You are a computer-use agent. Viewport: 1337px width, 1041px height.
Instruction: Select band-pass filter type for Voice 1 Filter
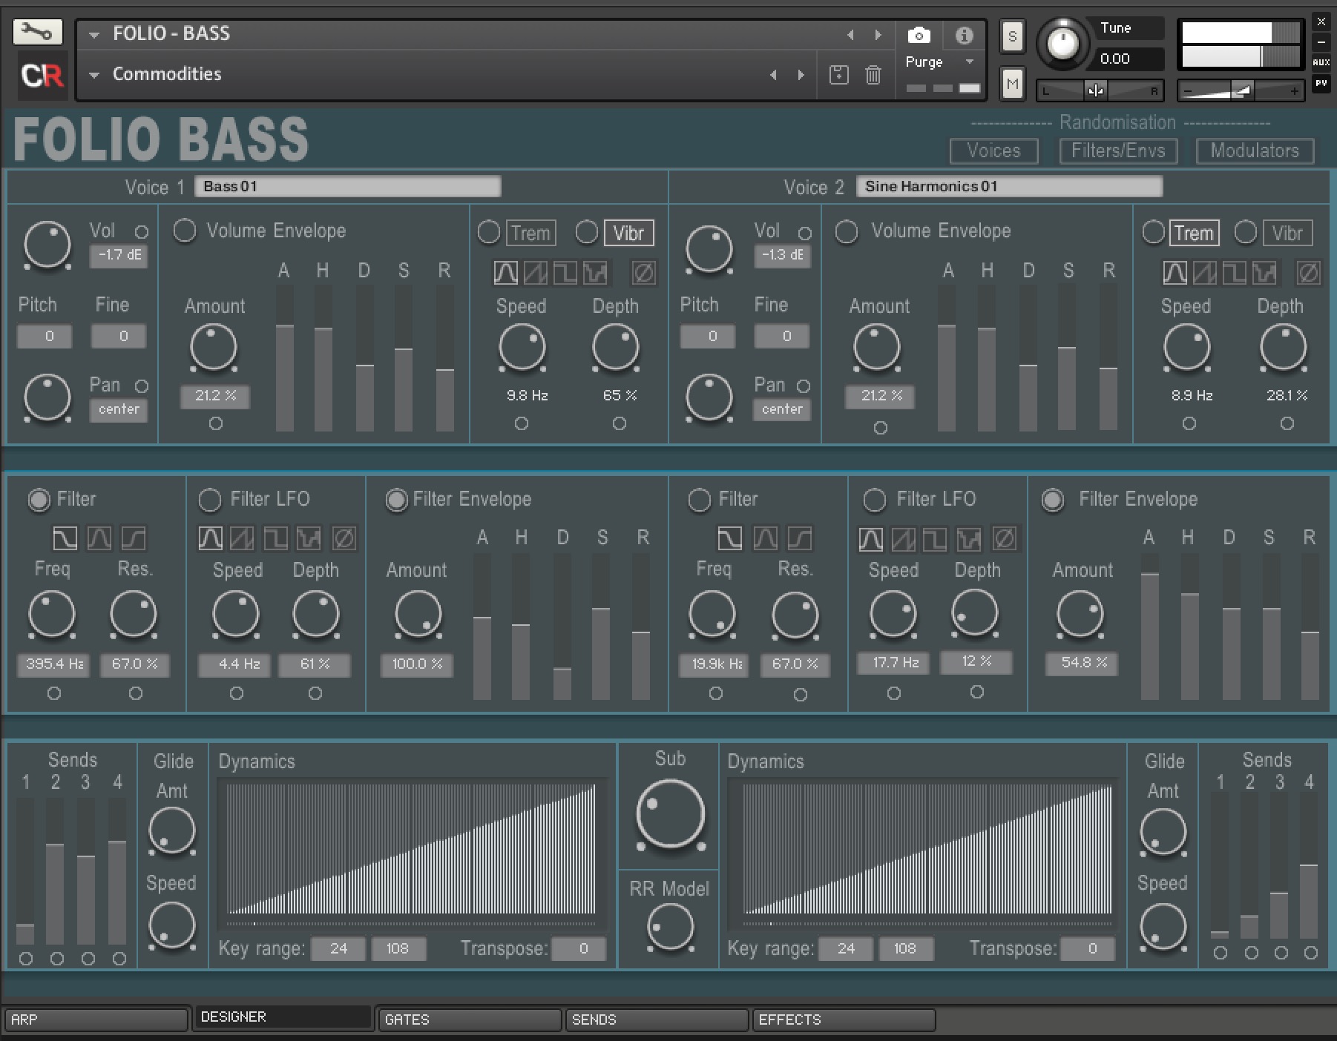click(x=99, y=538)
